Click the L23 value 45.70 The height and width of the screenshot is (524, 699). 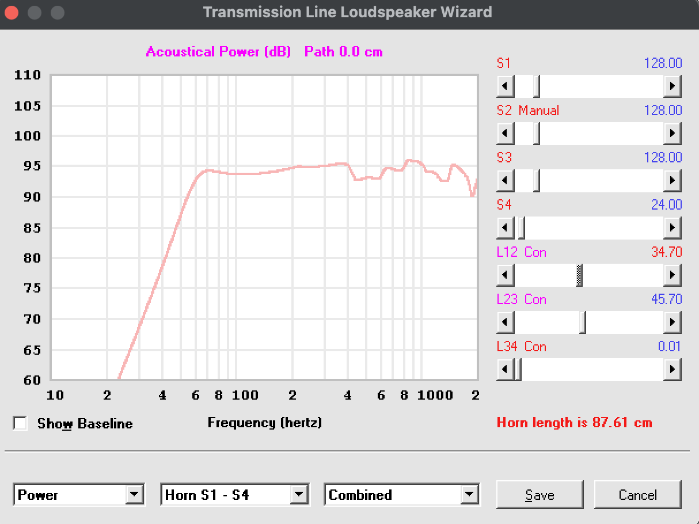point(666,299)
